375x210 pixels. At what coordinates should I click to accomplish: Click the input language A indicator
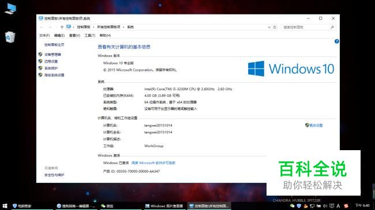338,206
